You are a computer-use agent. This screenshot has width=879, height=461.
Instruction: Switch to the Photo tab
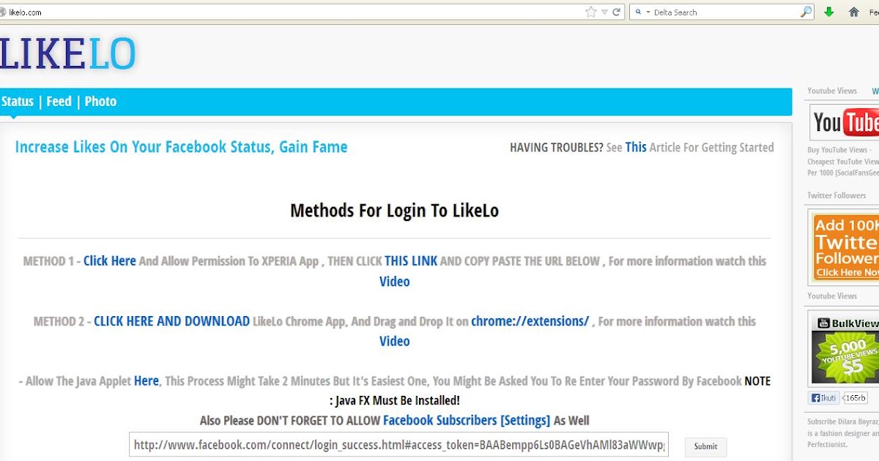[x=100, y=102]
